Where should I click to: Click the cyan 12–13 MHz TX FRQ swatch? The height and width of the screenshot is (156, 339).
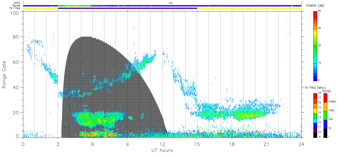(x=315, y=120)
